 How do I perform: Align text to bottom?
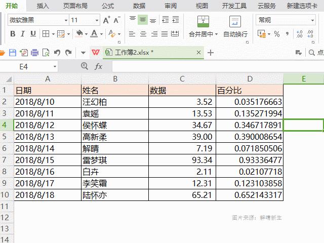tap(153, 20)
